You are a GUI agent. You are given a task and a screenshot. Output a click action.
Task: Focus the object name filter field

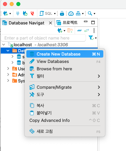(x=43, y=38)
